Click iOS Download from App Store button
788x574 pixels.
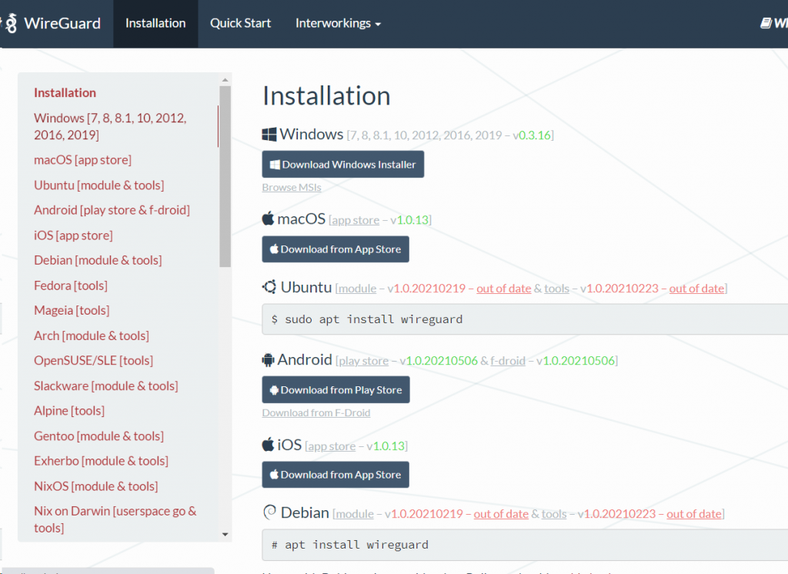336,475
